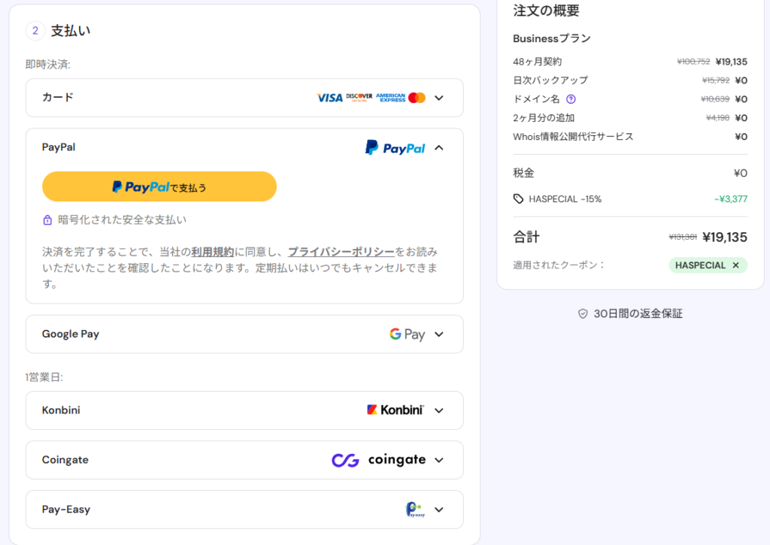Screen dimensions: 770x545
Task: Click the Pay-Easy logo icon
Action: pos(414,510)
